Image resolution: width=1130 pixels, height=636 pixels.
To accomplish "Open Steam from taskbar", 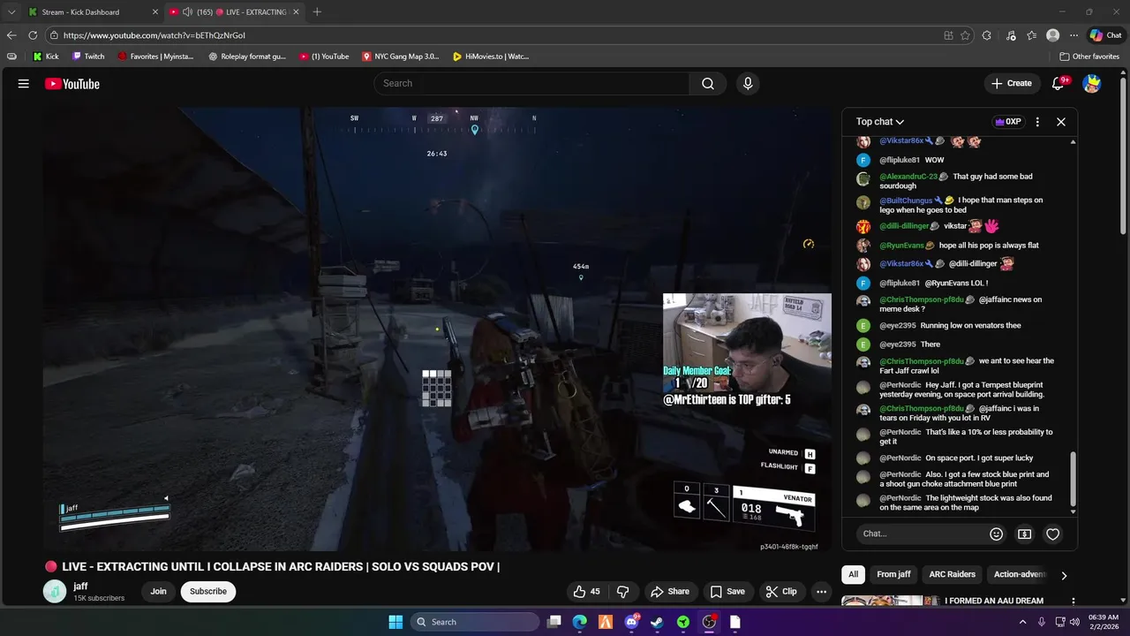I will pos(657,622).
